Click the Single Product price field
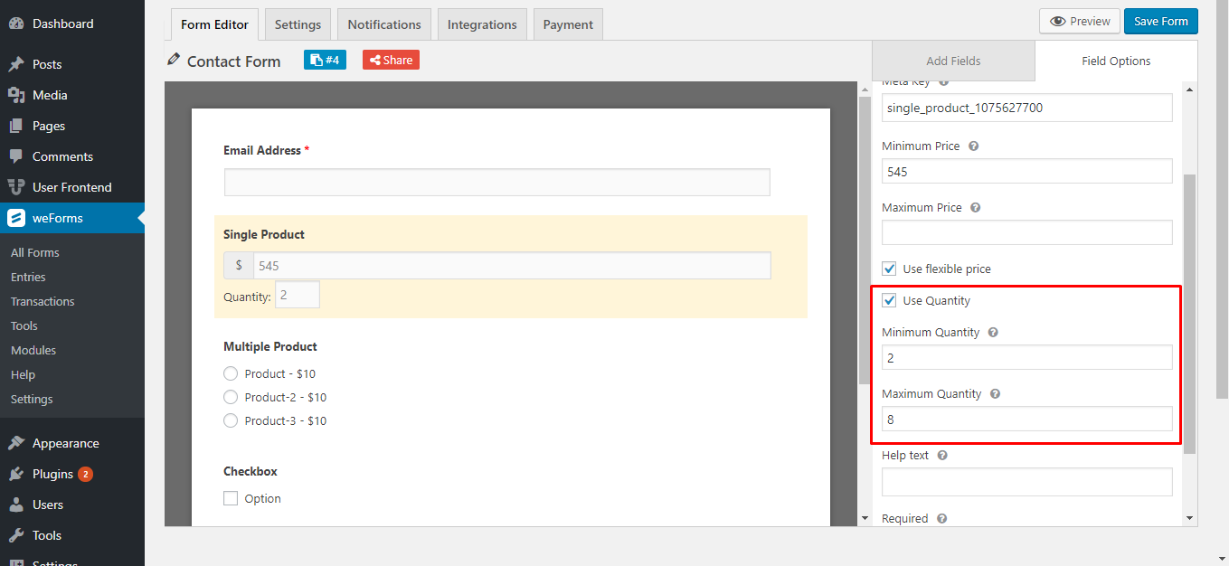 (512, 265)
